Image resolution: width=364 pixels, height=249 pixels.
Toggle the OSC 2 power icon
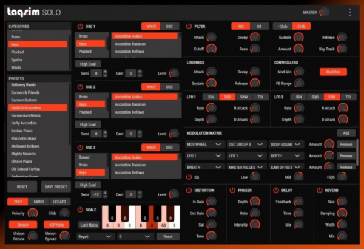tap(80, 87)
